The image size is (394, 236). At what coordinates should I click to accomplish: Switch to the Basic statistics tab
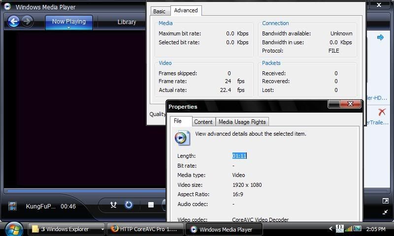coord(159,11)
